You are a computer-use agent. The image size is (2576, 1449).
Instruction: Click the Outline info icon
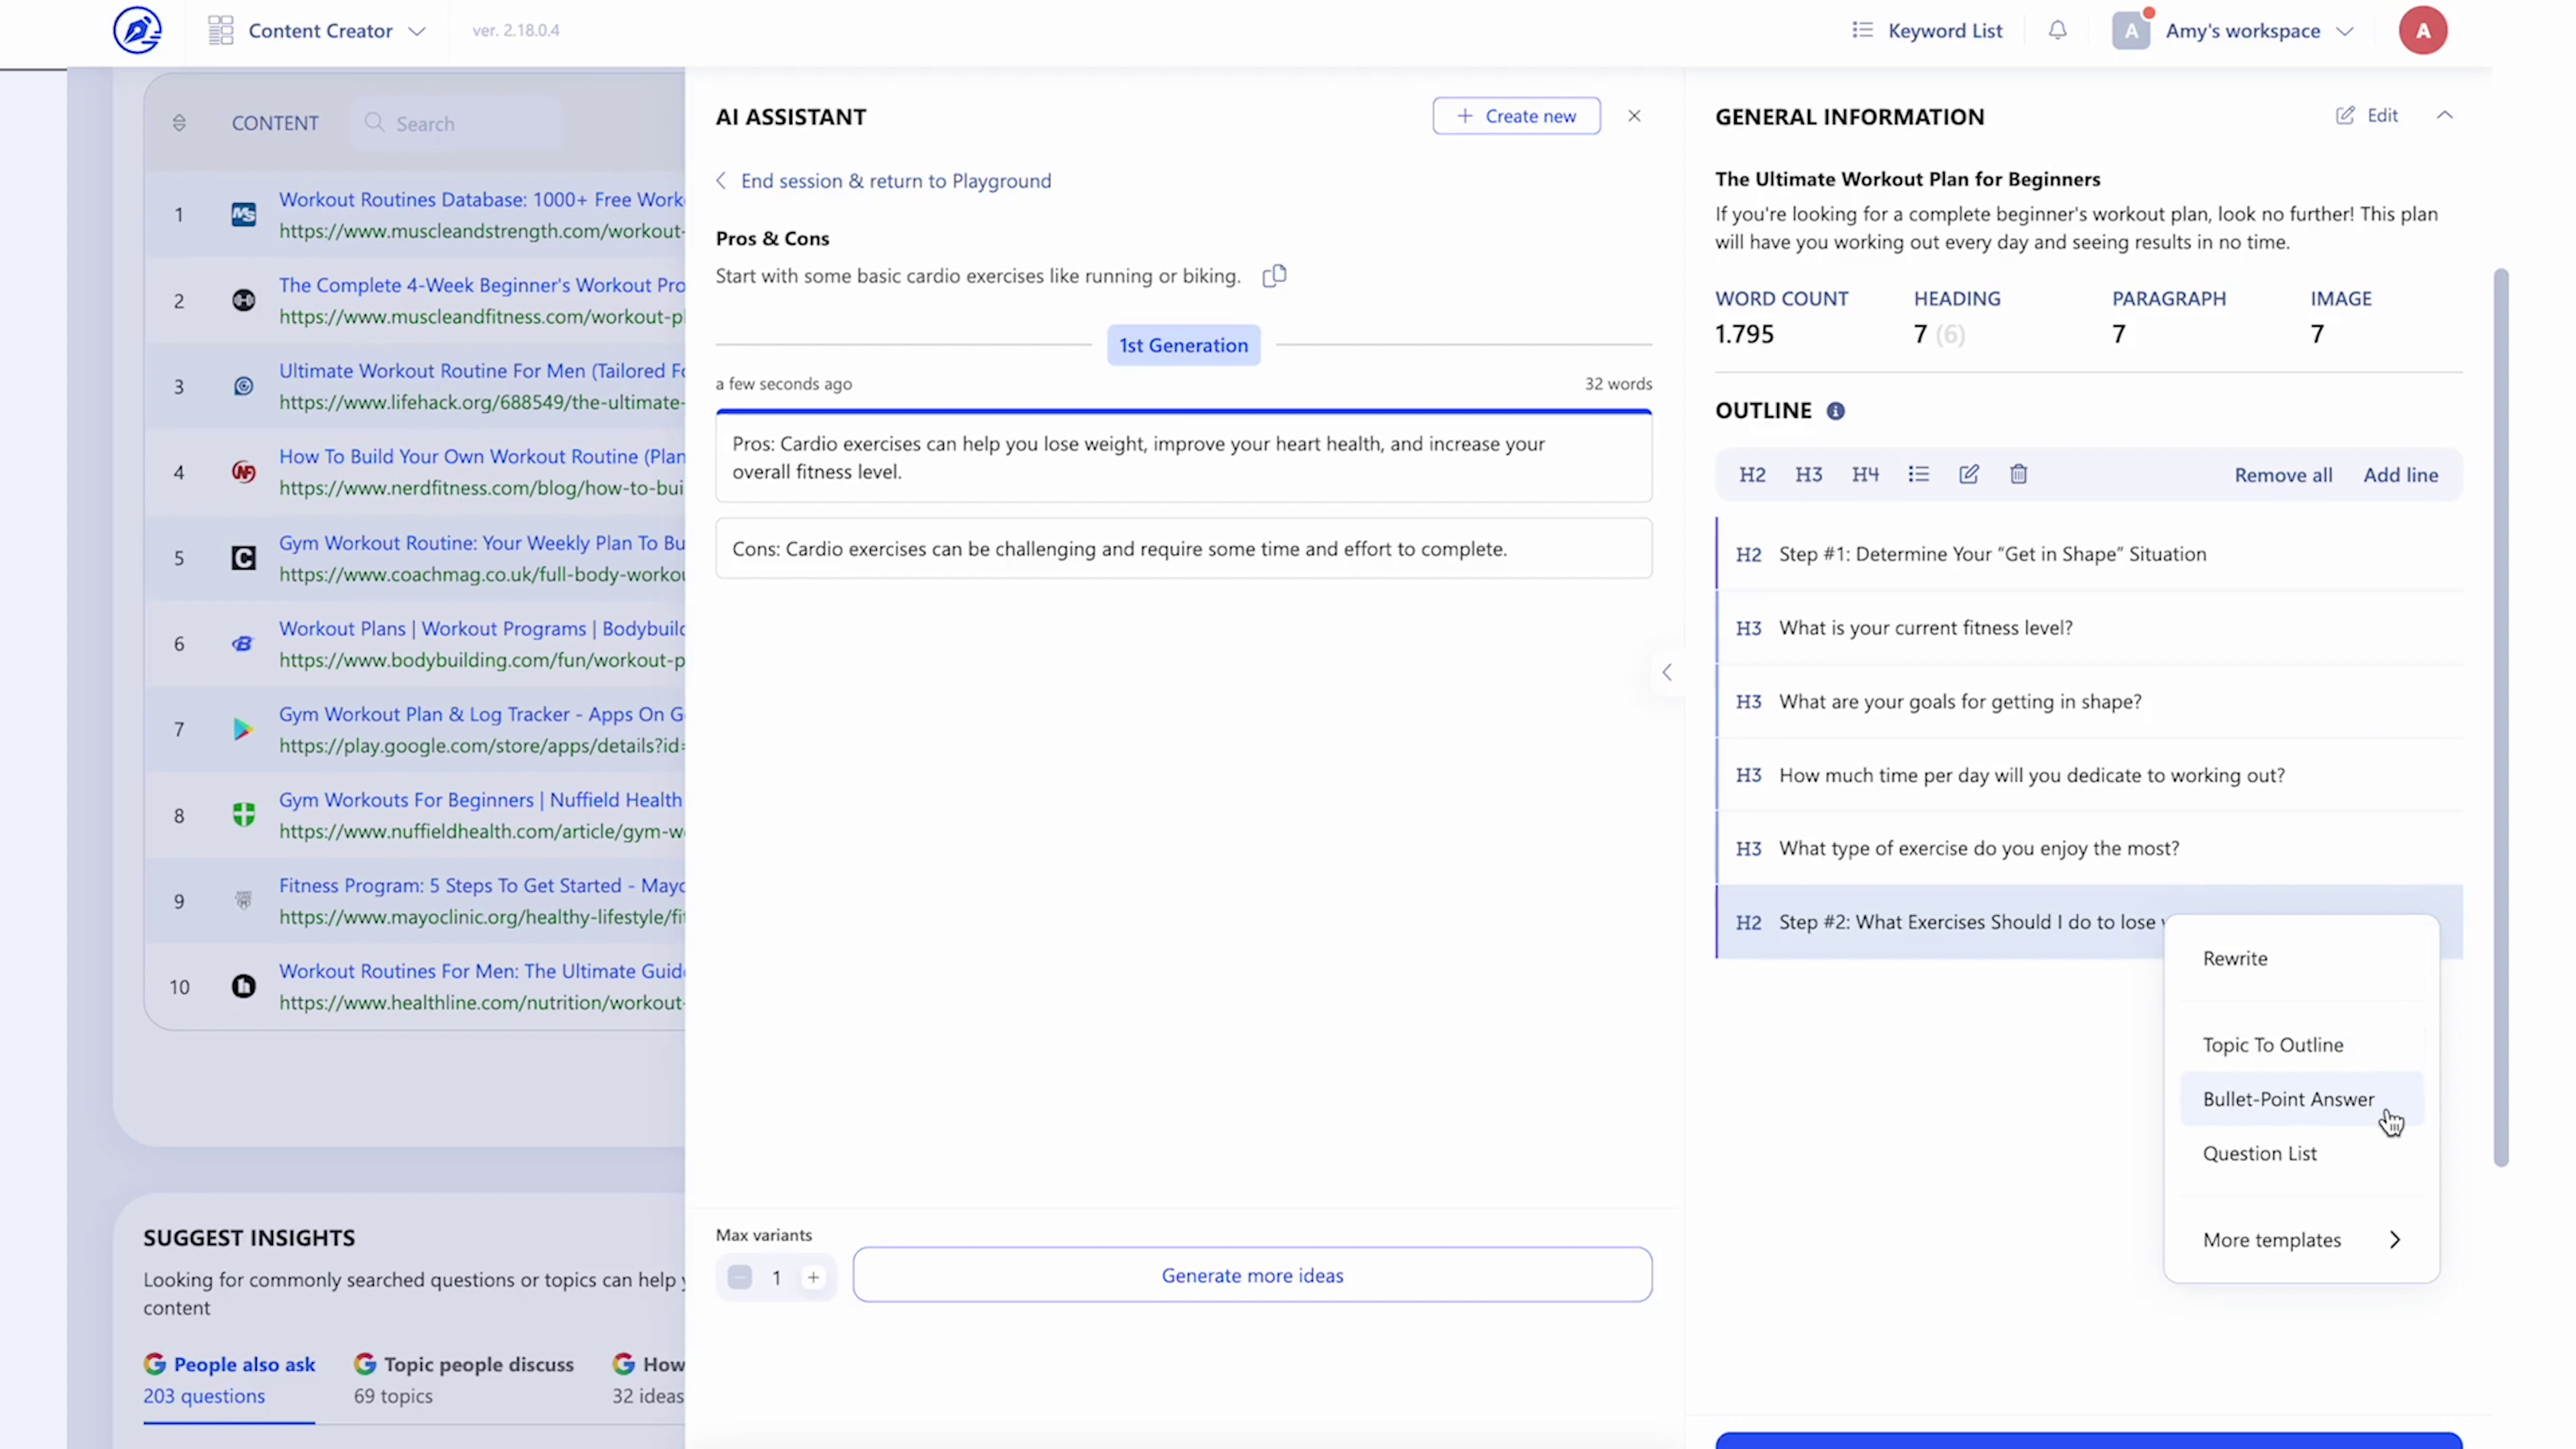click(1836, 410)
